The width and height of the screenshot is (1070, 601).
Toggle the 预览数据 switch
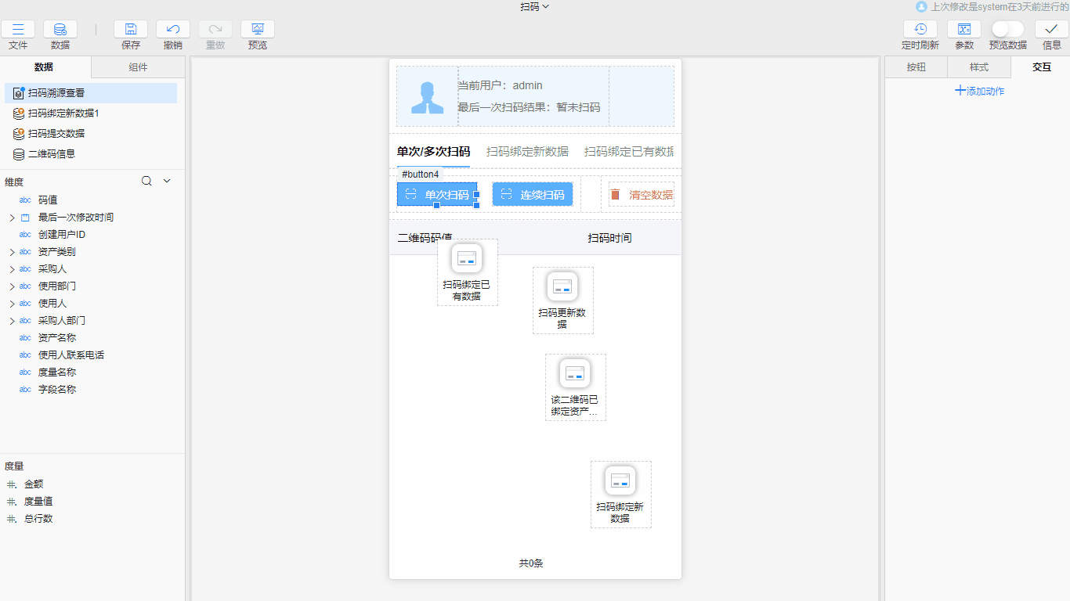click(x=1007, y=29)
